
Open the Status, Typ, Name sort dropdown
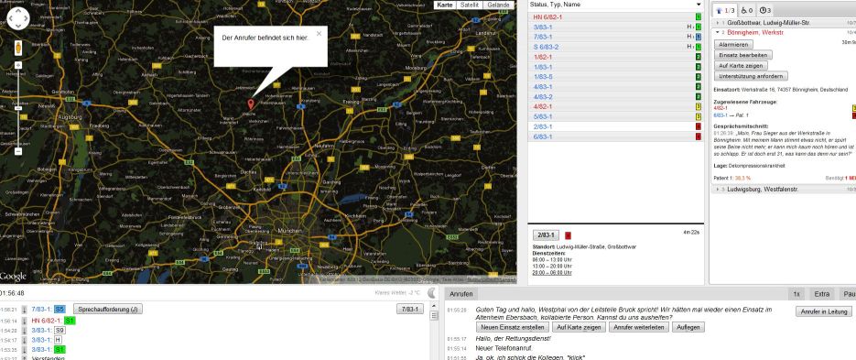(x=616, y=5)
